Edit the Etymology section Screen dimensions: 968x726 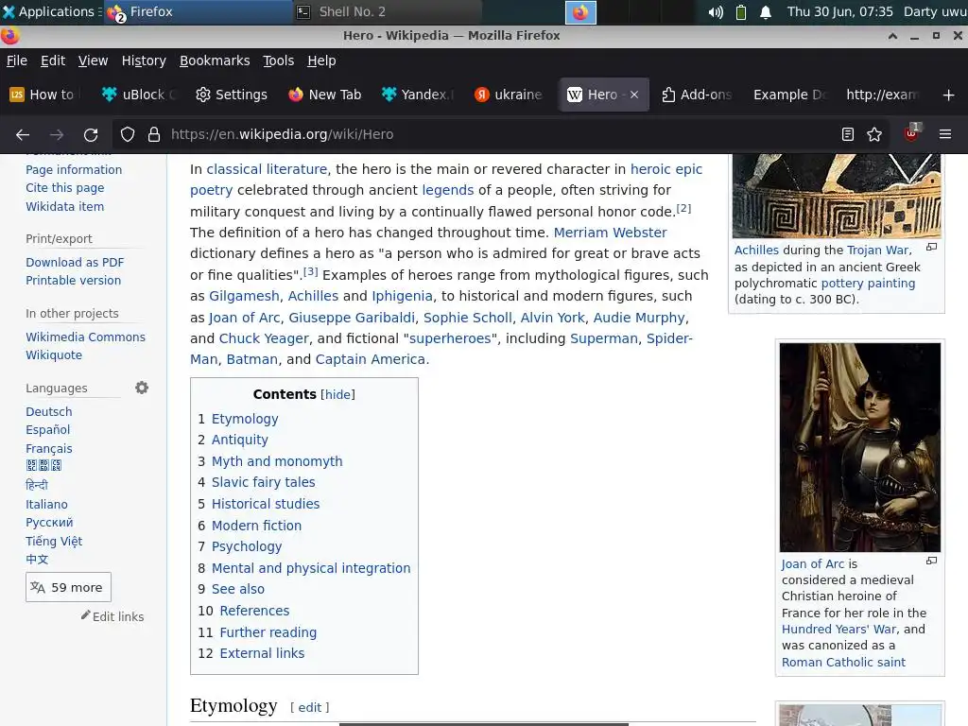coord(310,707)
